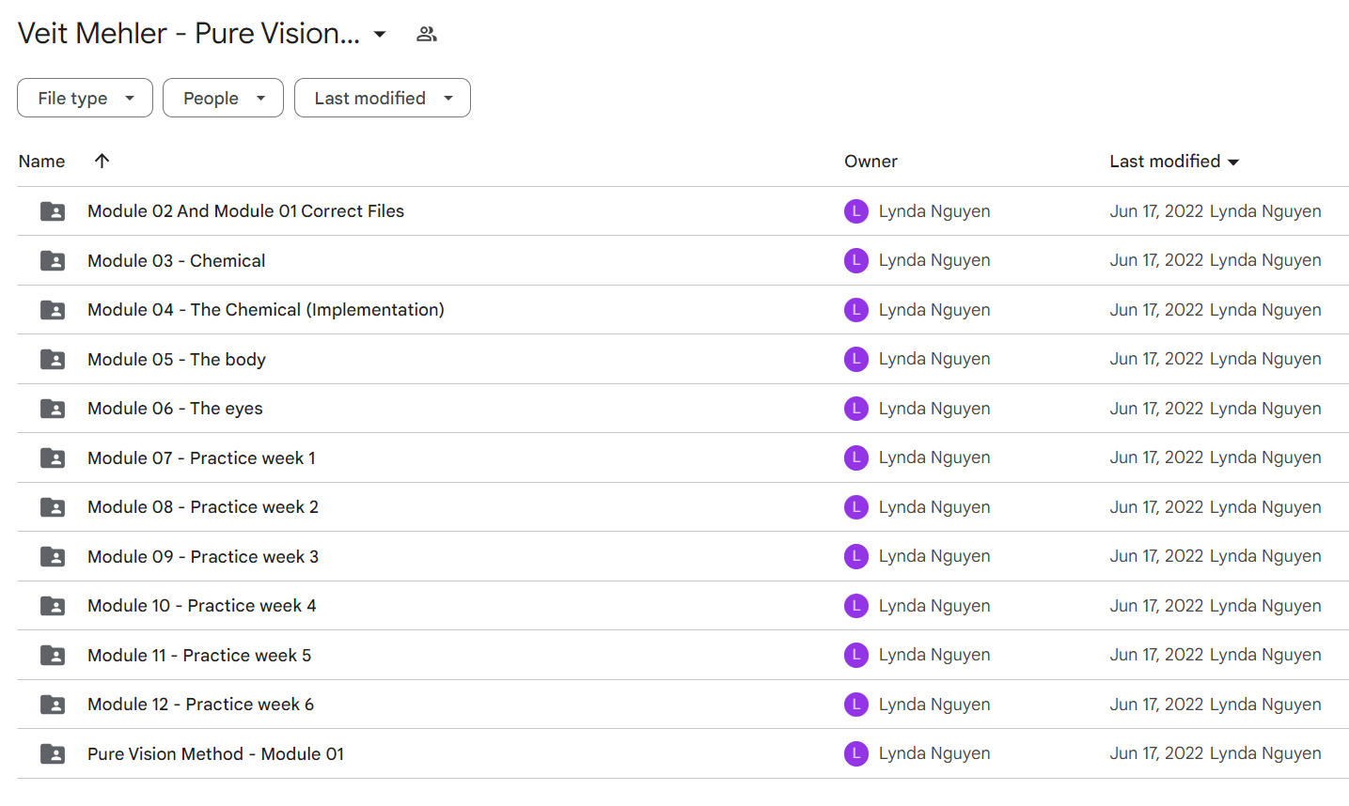Click the folder icon for Module 06 - The eyes
Viewport: 1349px width, 806px height.
pos(53,409)
